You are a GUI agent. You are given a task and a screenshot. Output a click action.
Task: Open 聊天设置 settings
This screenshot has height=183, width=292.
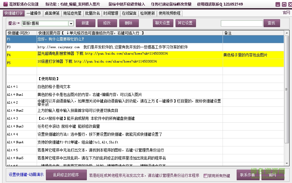[163, 23]
